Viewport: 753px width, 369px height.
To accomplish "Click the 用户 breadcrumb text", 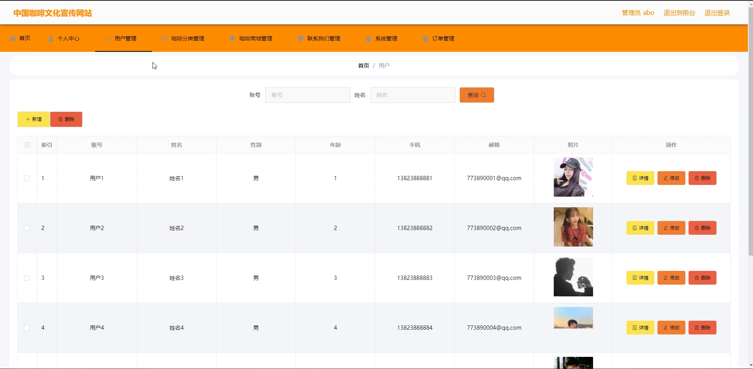I will 384,66.
